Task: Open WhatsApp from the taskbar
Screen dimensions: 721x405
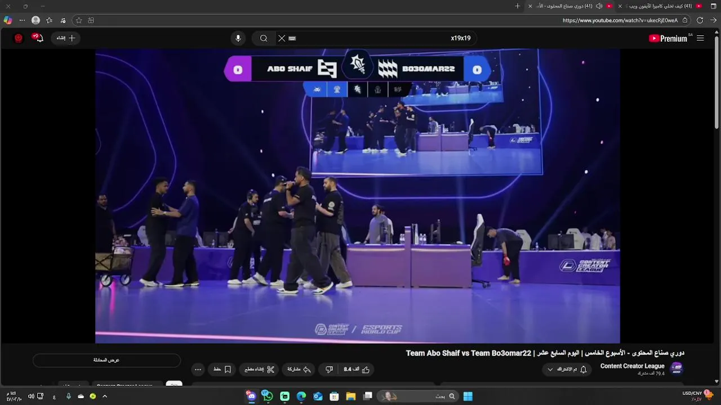Action: [268, 397]
